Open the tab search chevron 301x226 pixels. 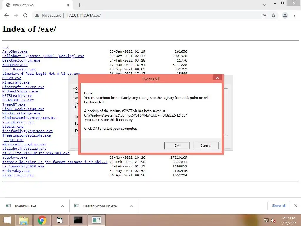tap(264, 5)
